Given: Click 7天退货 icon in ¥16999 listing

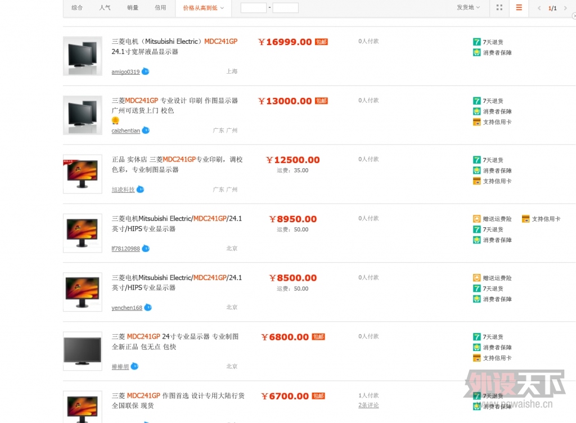Looking at the screenshot, I should pos(477,42).
